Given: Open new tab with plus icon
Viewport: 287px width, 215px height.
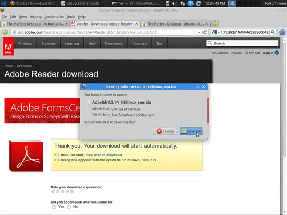Looking at the screenshot, I should point(215,24).
